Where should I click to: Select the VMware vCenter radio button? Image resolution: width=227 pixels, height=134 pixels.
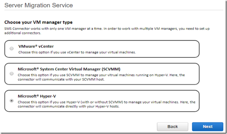point(11,48)
